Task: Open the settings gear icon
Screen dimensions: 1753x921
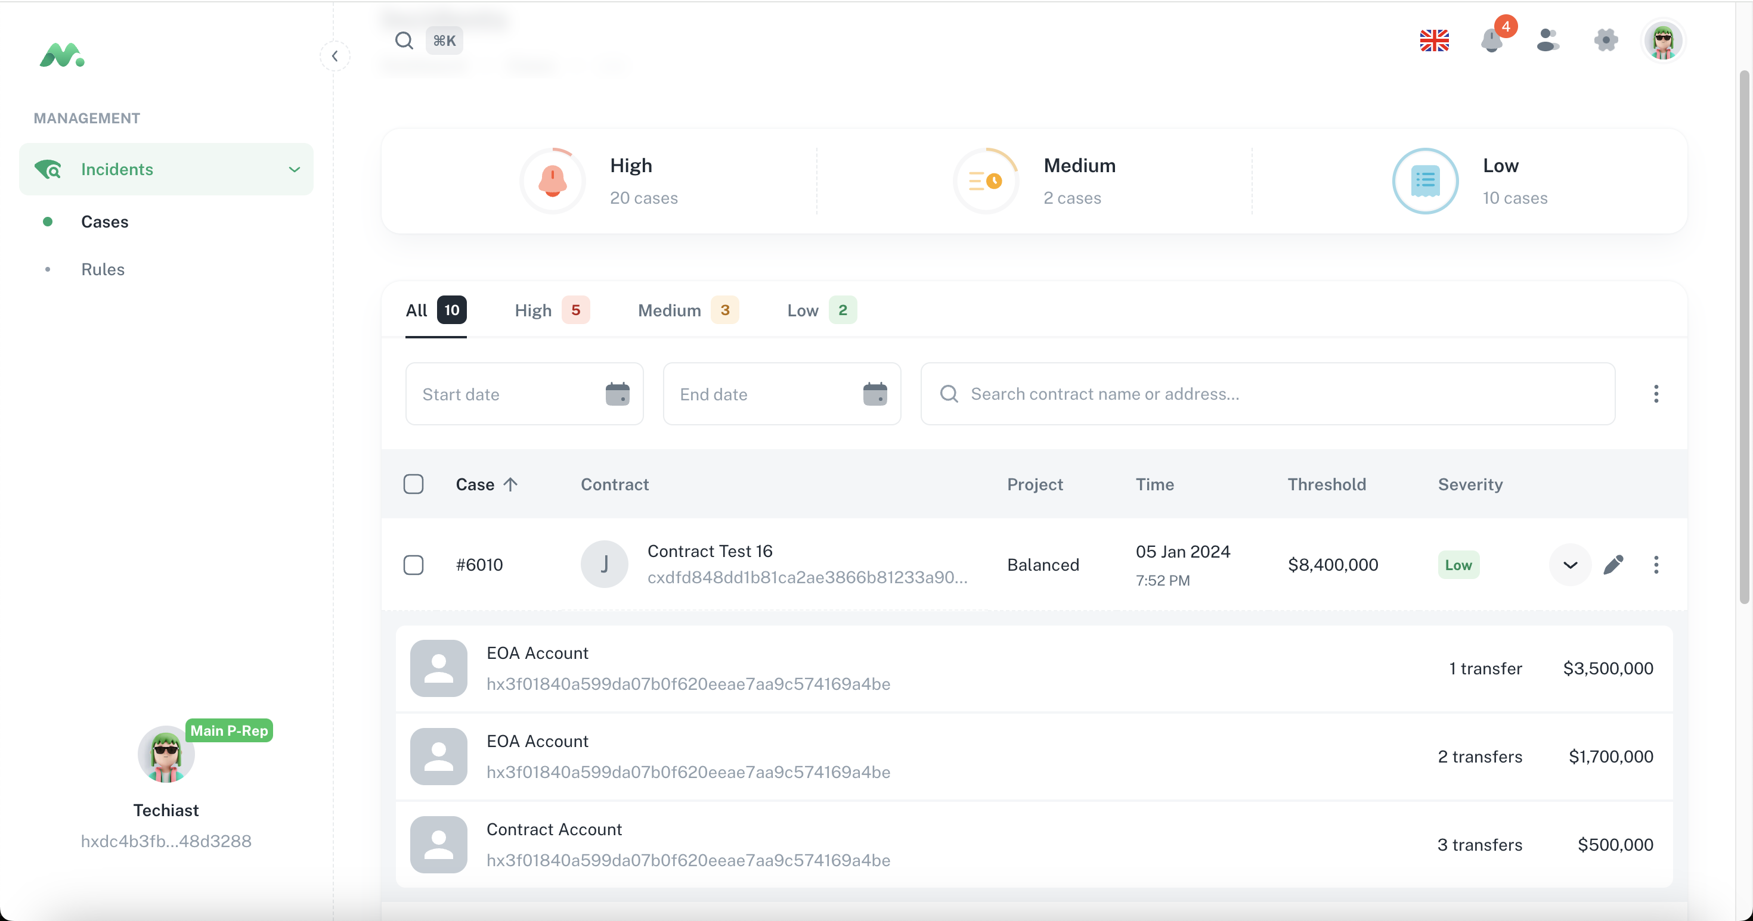Action: [x=1605, y=40]
